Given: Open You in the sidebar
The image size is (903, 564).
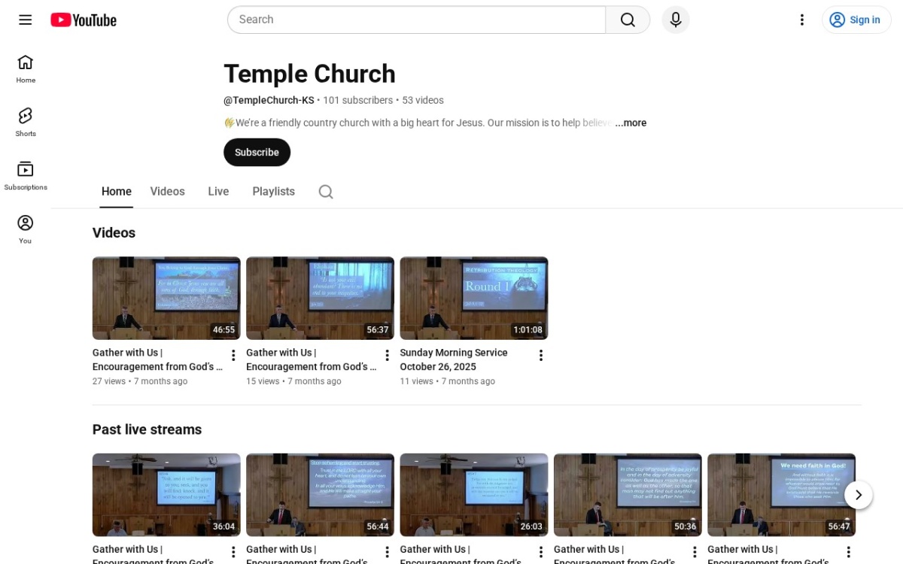Looking at the screenshot, I should point(26,229).
